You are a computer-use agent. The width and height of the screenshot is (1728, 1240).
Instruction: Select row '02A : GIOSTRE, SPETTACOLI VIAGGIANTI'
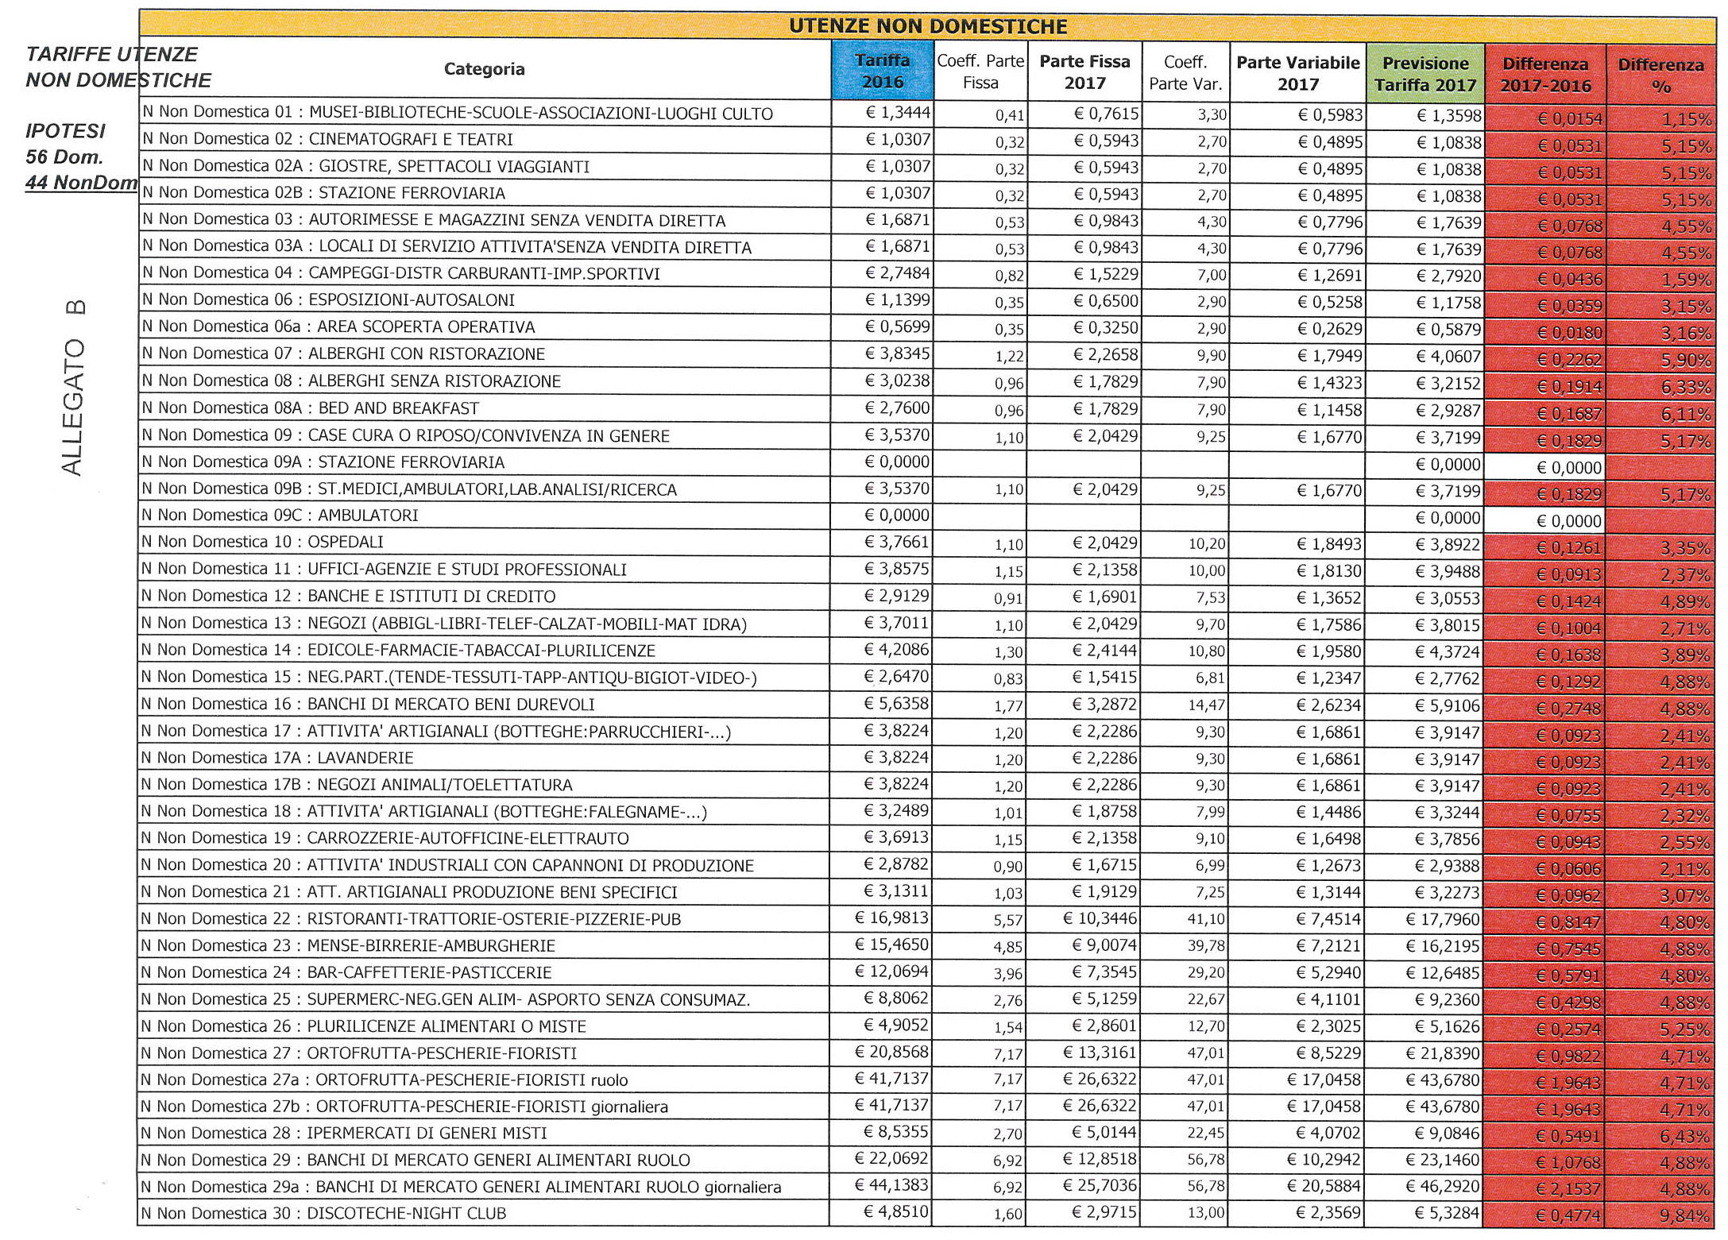926,168
